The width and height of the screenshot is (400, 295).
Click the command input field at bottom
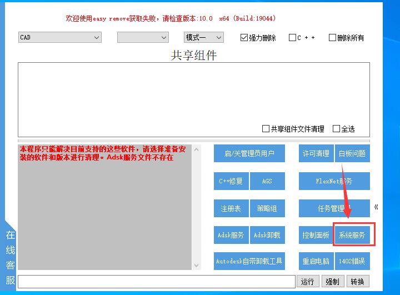pyautogui.click(x=156, y=282)
